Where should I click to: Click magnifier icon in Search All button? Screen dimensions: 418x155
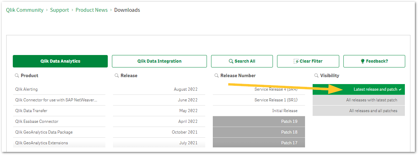pyautogui.click(x=231, y=61)
